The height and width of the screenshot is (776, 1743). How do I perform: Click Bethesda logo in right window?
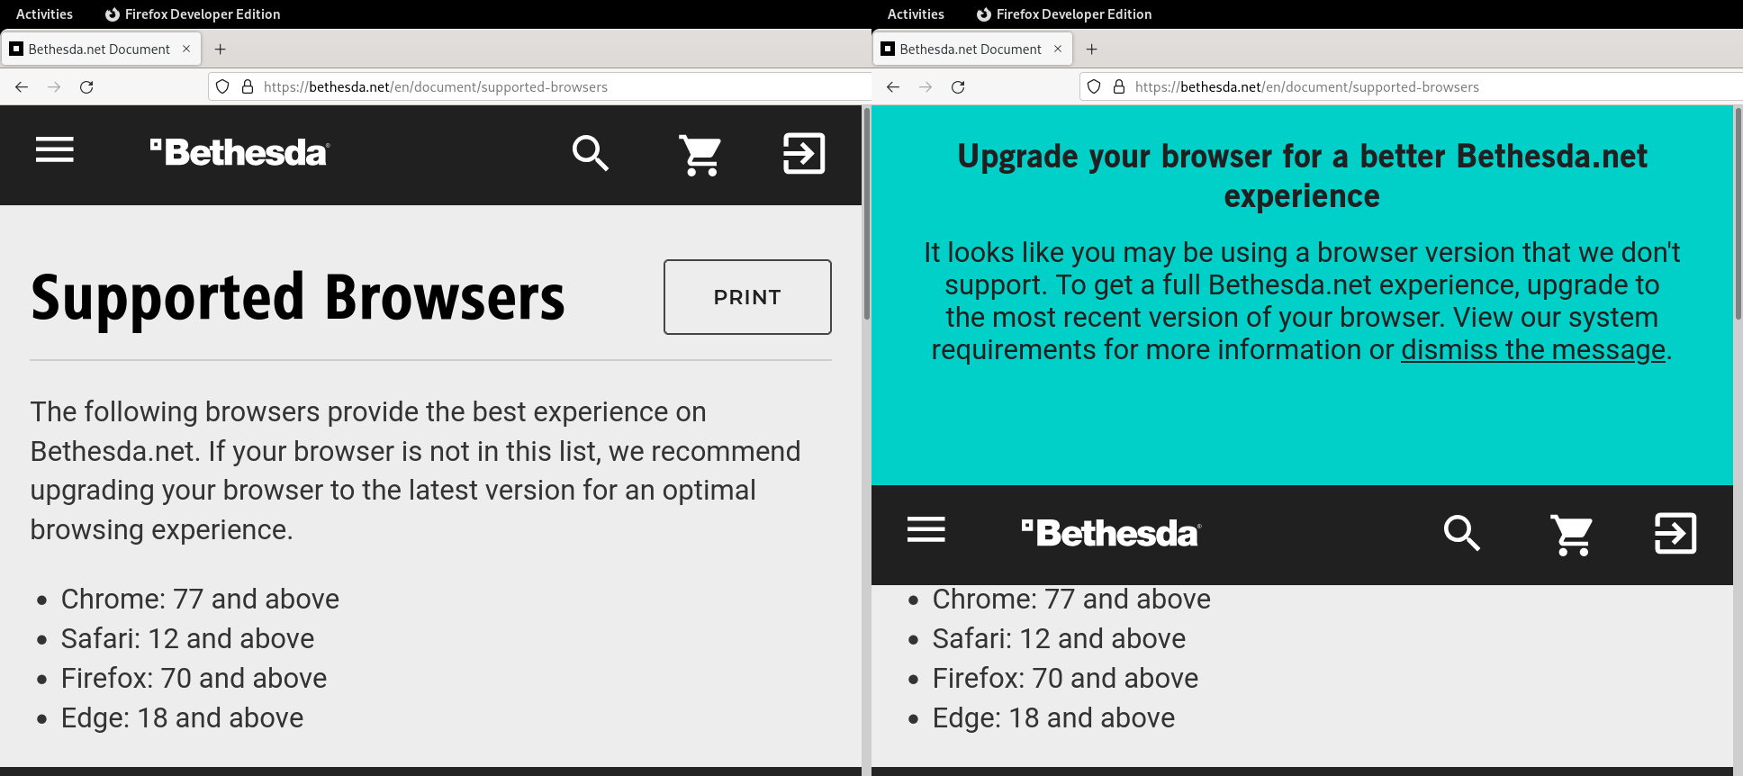pyautogui.click(x=1111, y=533)
